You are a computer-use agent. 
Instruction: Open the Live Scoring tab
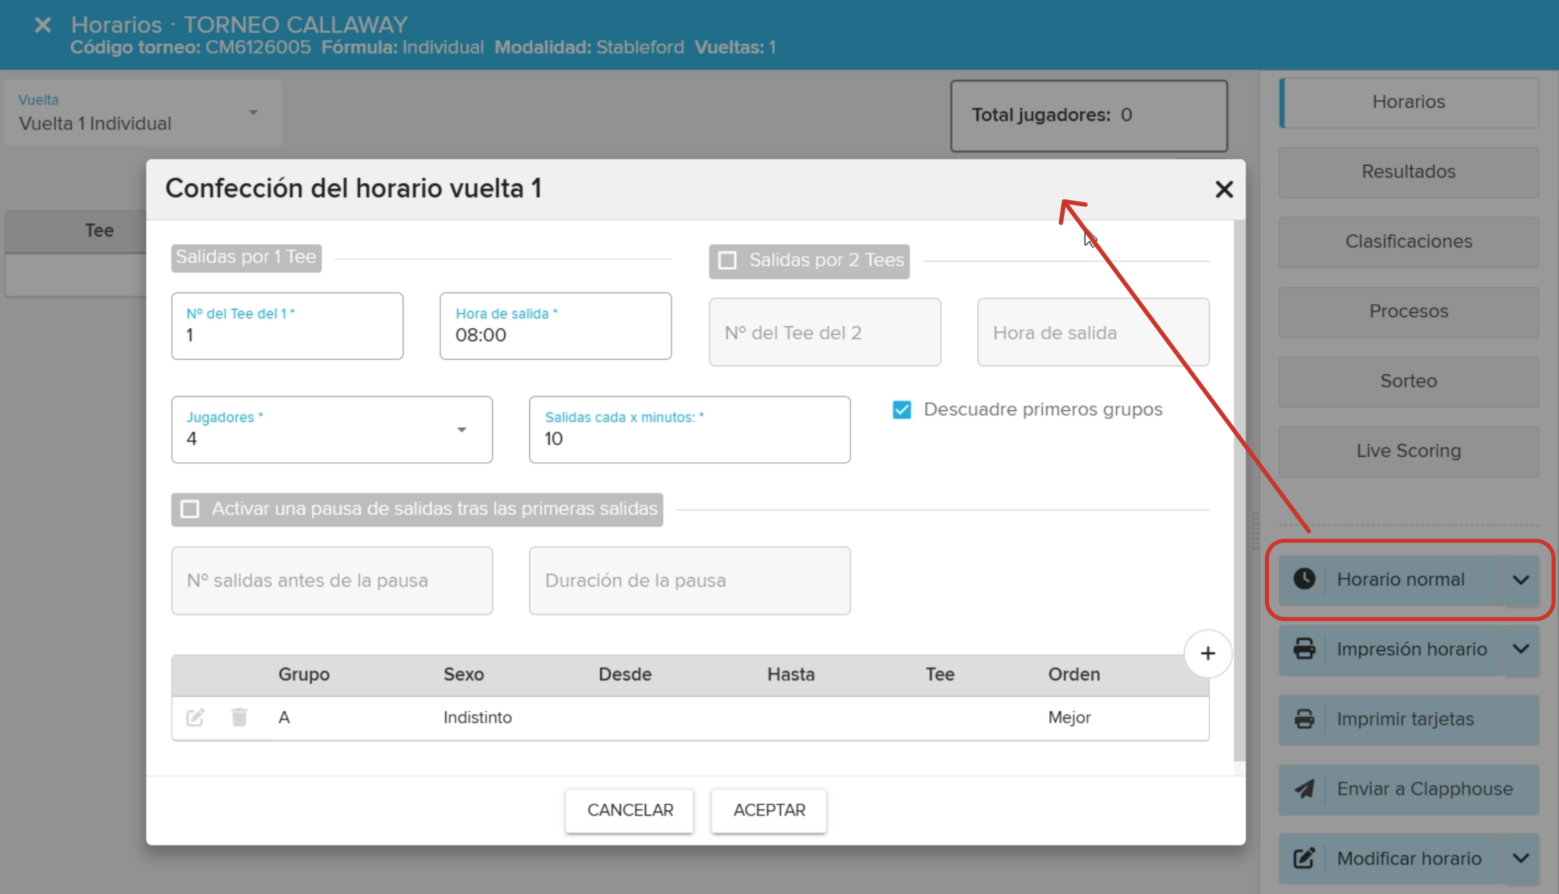tap(1409, 451)
